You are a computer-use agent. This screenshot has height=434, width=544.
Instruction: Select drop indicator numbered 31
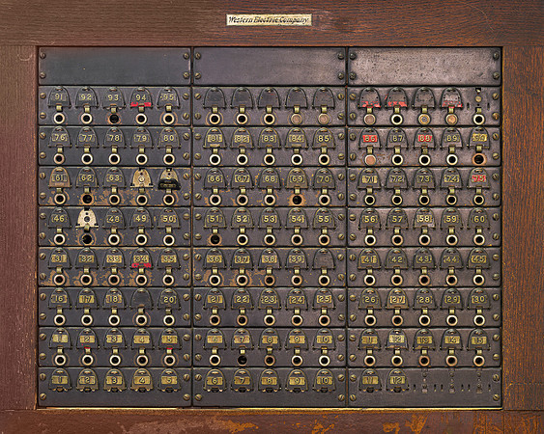(x=59, y=258)
